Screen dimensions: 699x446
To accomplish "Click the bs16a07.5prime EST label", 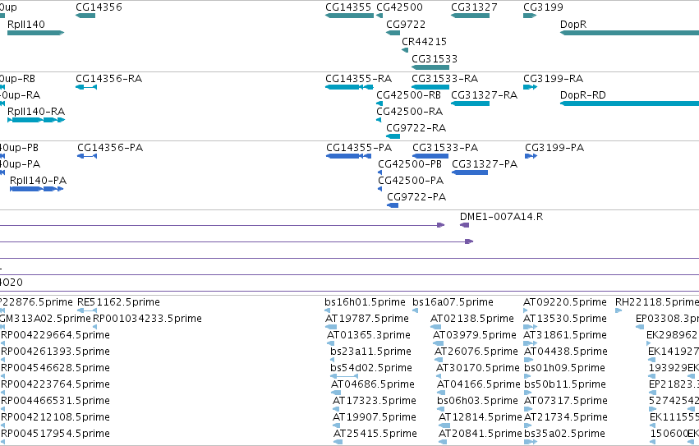I will click(x=453, y=302).
